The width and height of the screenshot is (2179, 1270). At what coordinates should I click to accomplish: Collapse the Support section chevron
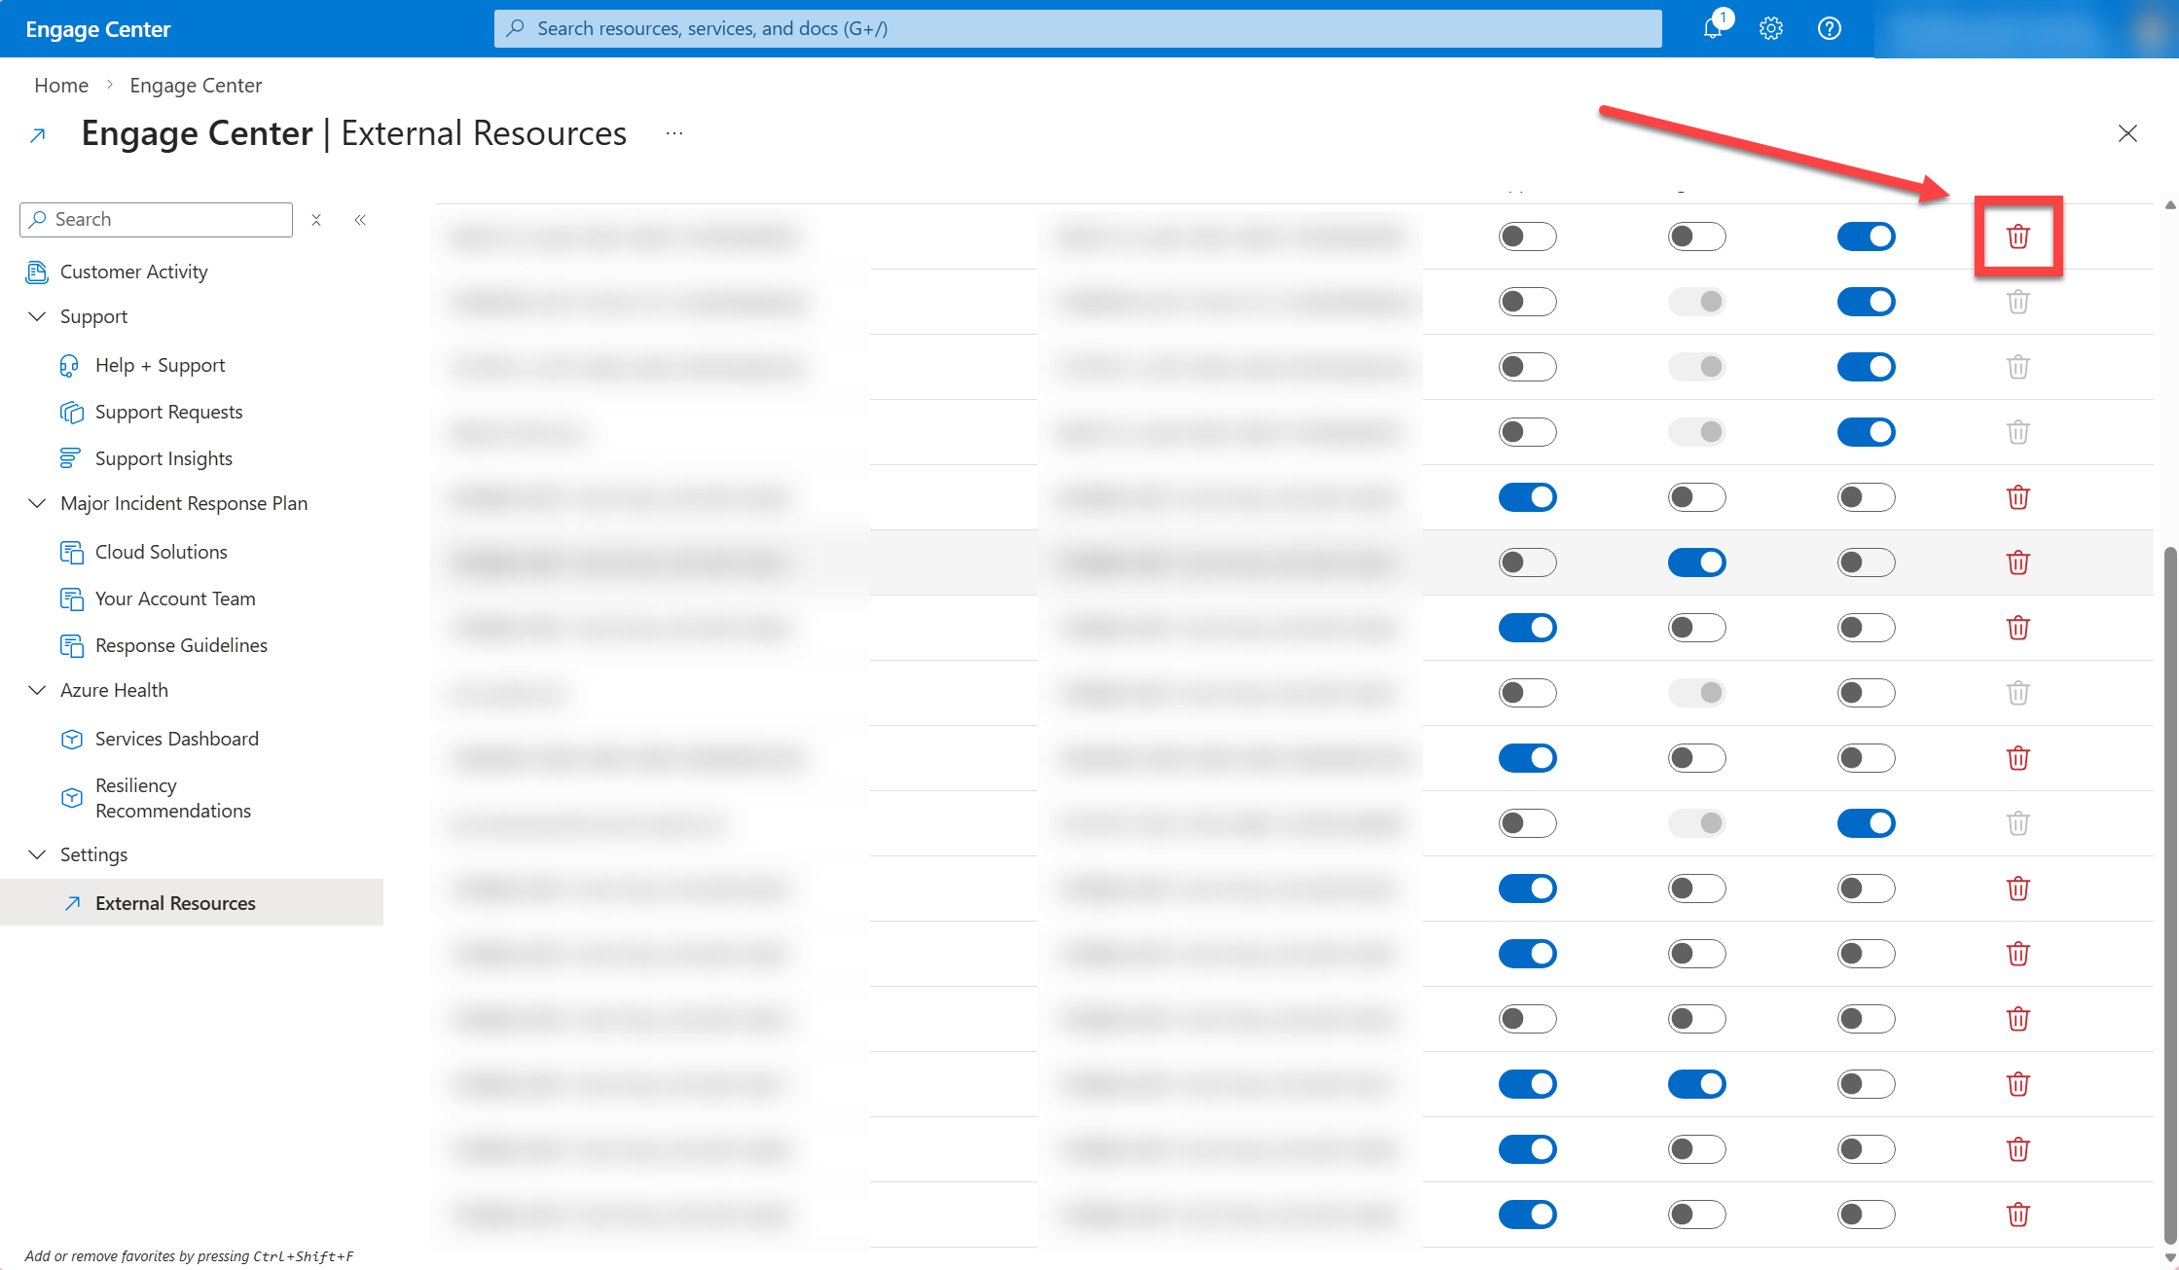click(x=37, y=316)
